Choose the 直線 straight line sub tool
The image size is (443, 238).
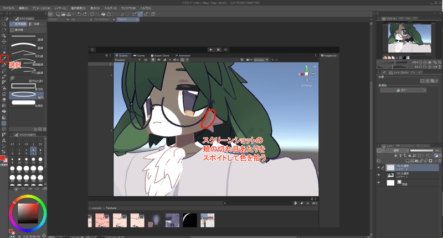point(27,38)
